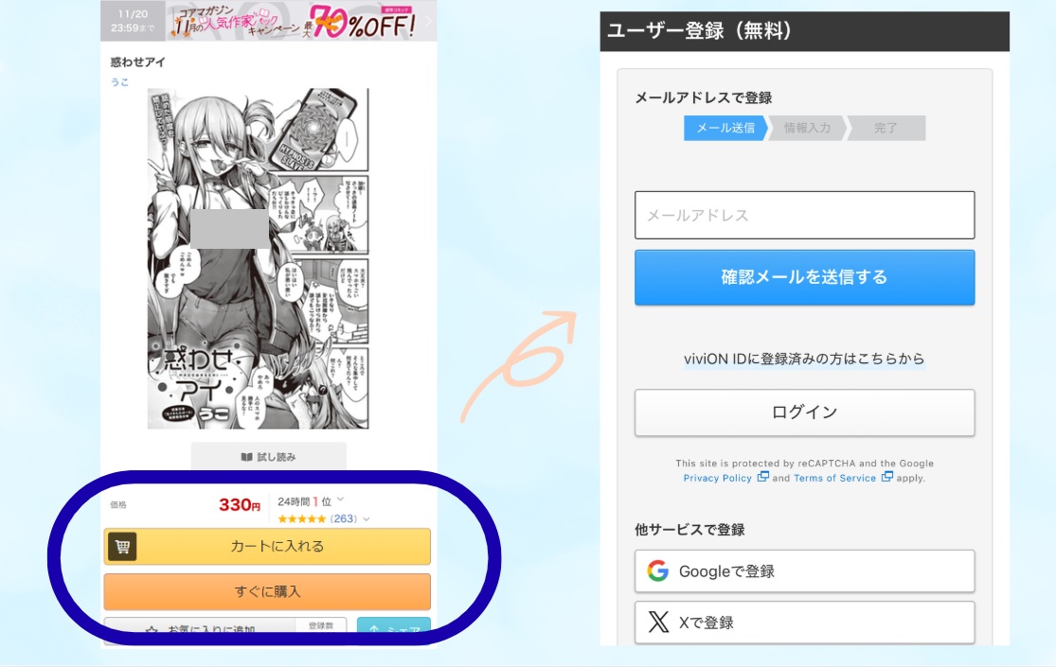Click the external-link icon after Privacy Policy

pos(762,477)
